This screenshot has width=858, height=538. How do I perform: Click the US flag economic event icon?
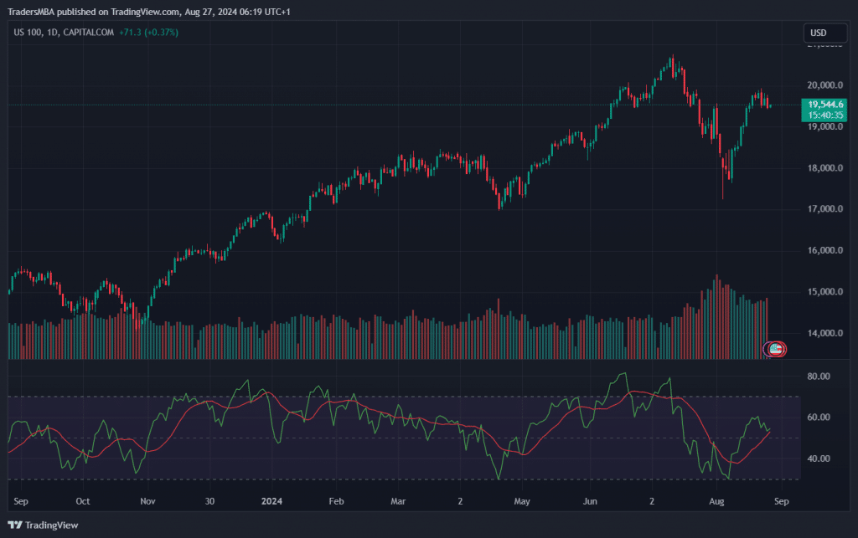[776, 349]
